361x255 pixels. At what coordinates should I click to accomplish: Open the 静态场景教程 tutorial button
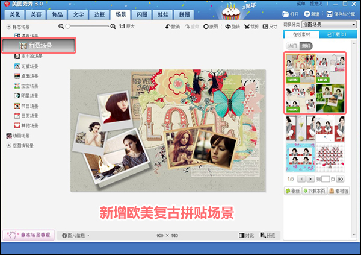[28, 235]
